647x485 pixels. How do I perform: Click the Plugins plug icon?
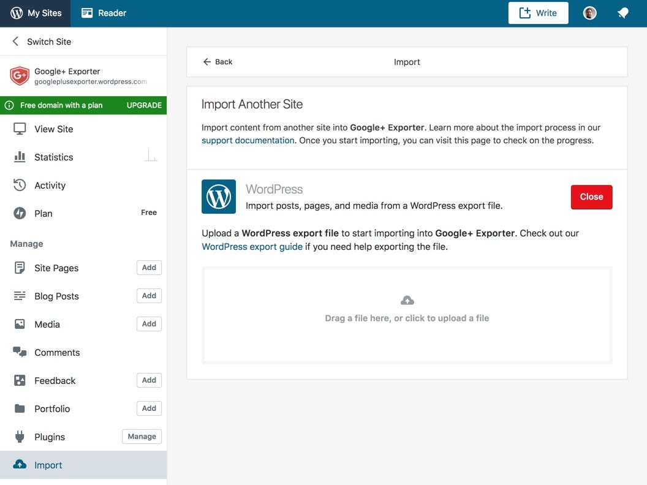pos(20,437)
